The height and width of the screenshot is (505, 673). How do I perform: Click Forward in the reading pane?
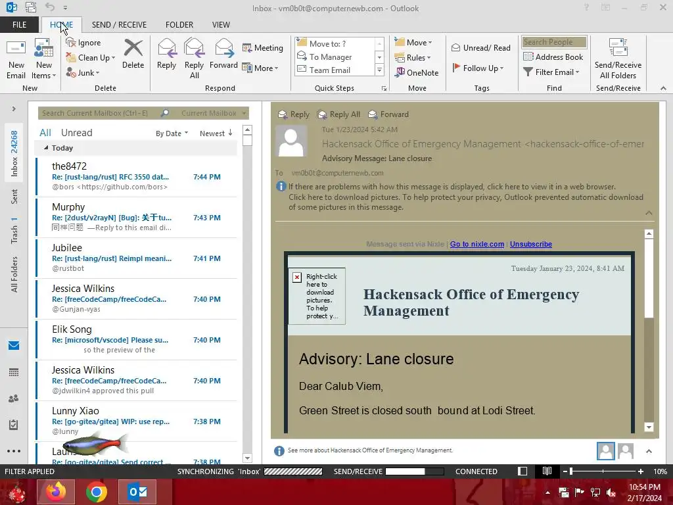click(388, 114)
